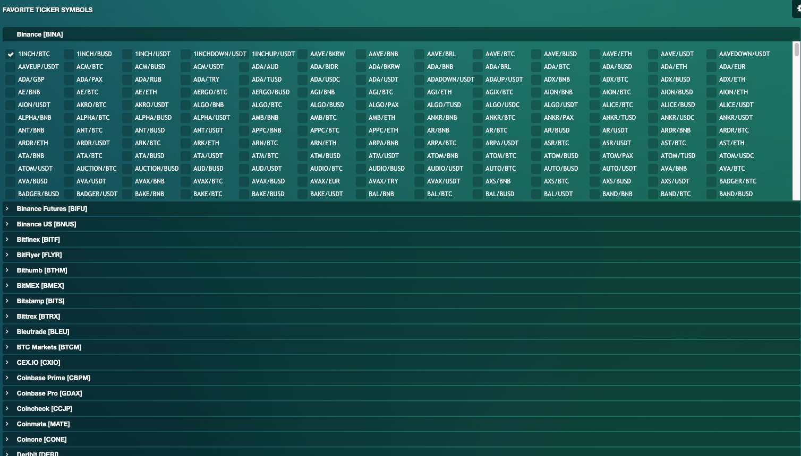
Task: Open the settings gear icon
Action: pyautogui.click(x=798, y=8)
